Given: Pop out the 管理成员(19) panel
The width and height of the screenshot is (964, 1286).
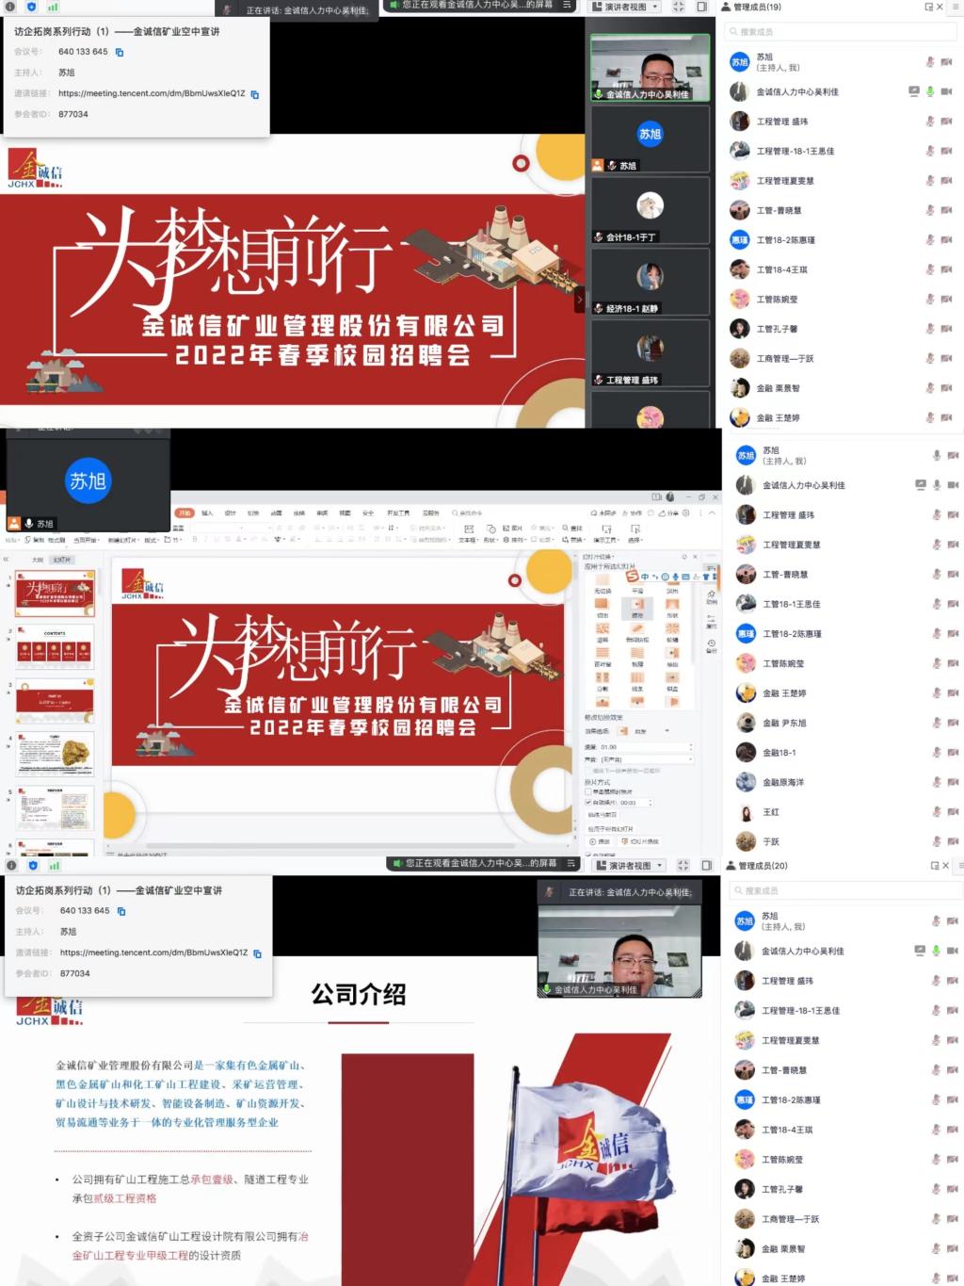Looking at the screenshot, I should pos(928,7).
